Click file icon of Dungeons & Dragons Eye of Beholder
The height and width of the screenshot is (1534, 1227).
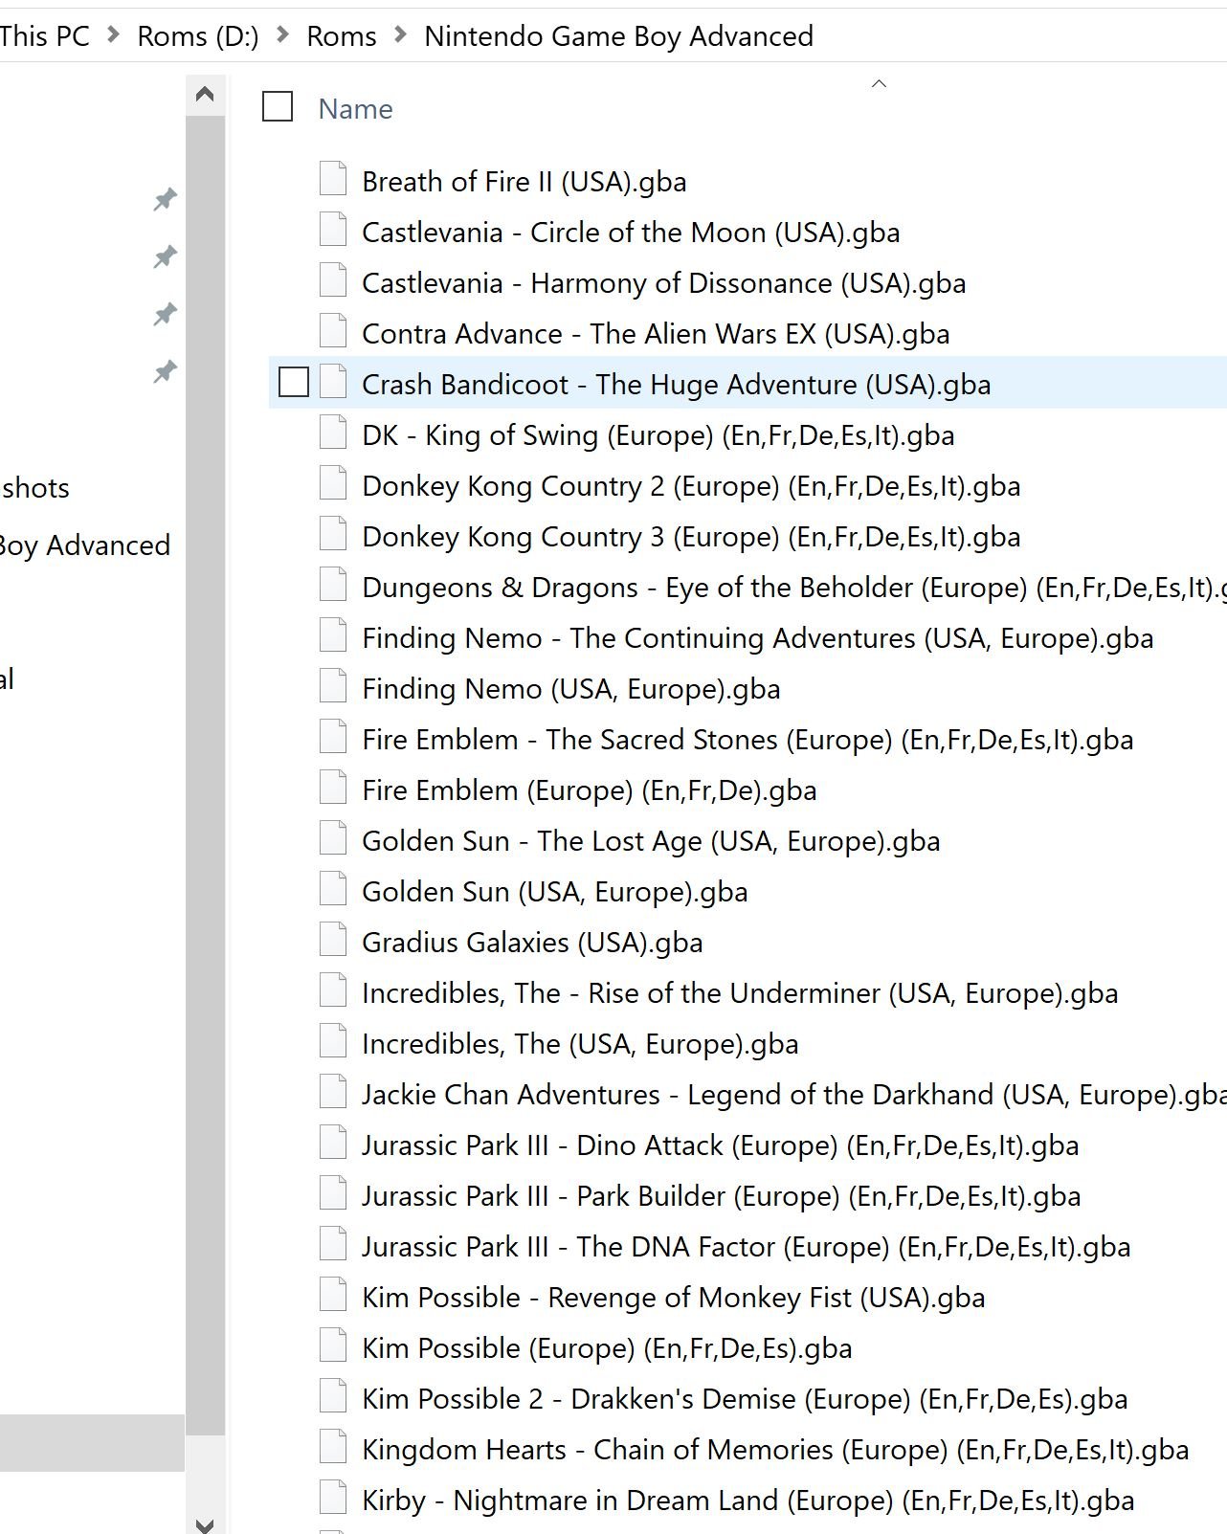[332, 585]
